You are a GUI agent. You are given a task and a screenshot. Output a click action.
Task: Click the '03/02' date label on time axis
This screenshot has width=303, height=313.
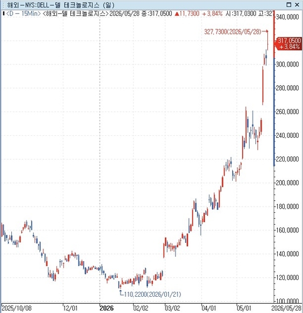[x=173, y=308]
